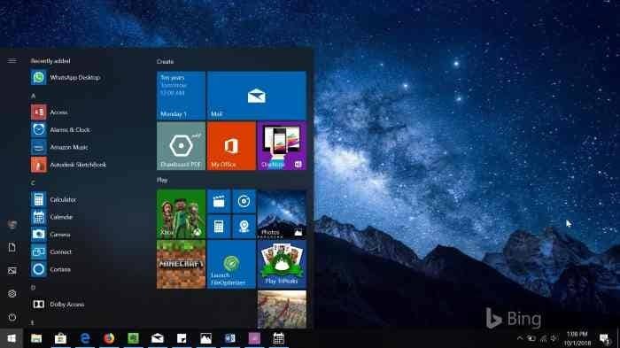
Task: Open the user account picture
Action: point(12,225)
